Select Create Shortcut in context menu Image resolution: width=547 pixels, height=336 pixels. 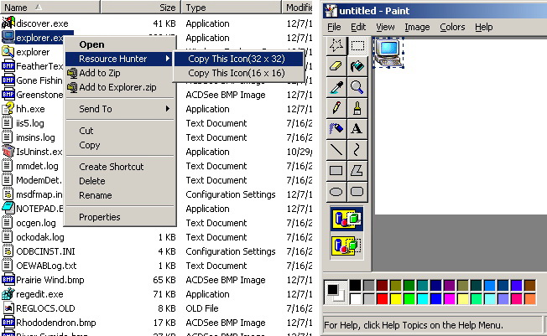[119, 167]
